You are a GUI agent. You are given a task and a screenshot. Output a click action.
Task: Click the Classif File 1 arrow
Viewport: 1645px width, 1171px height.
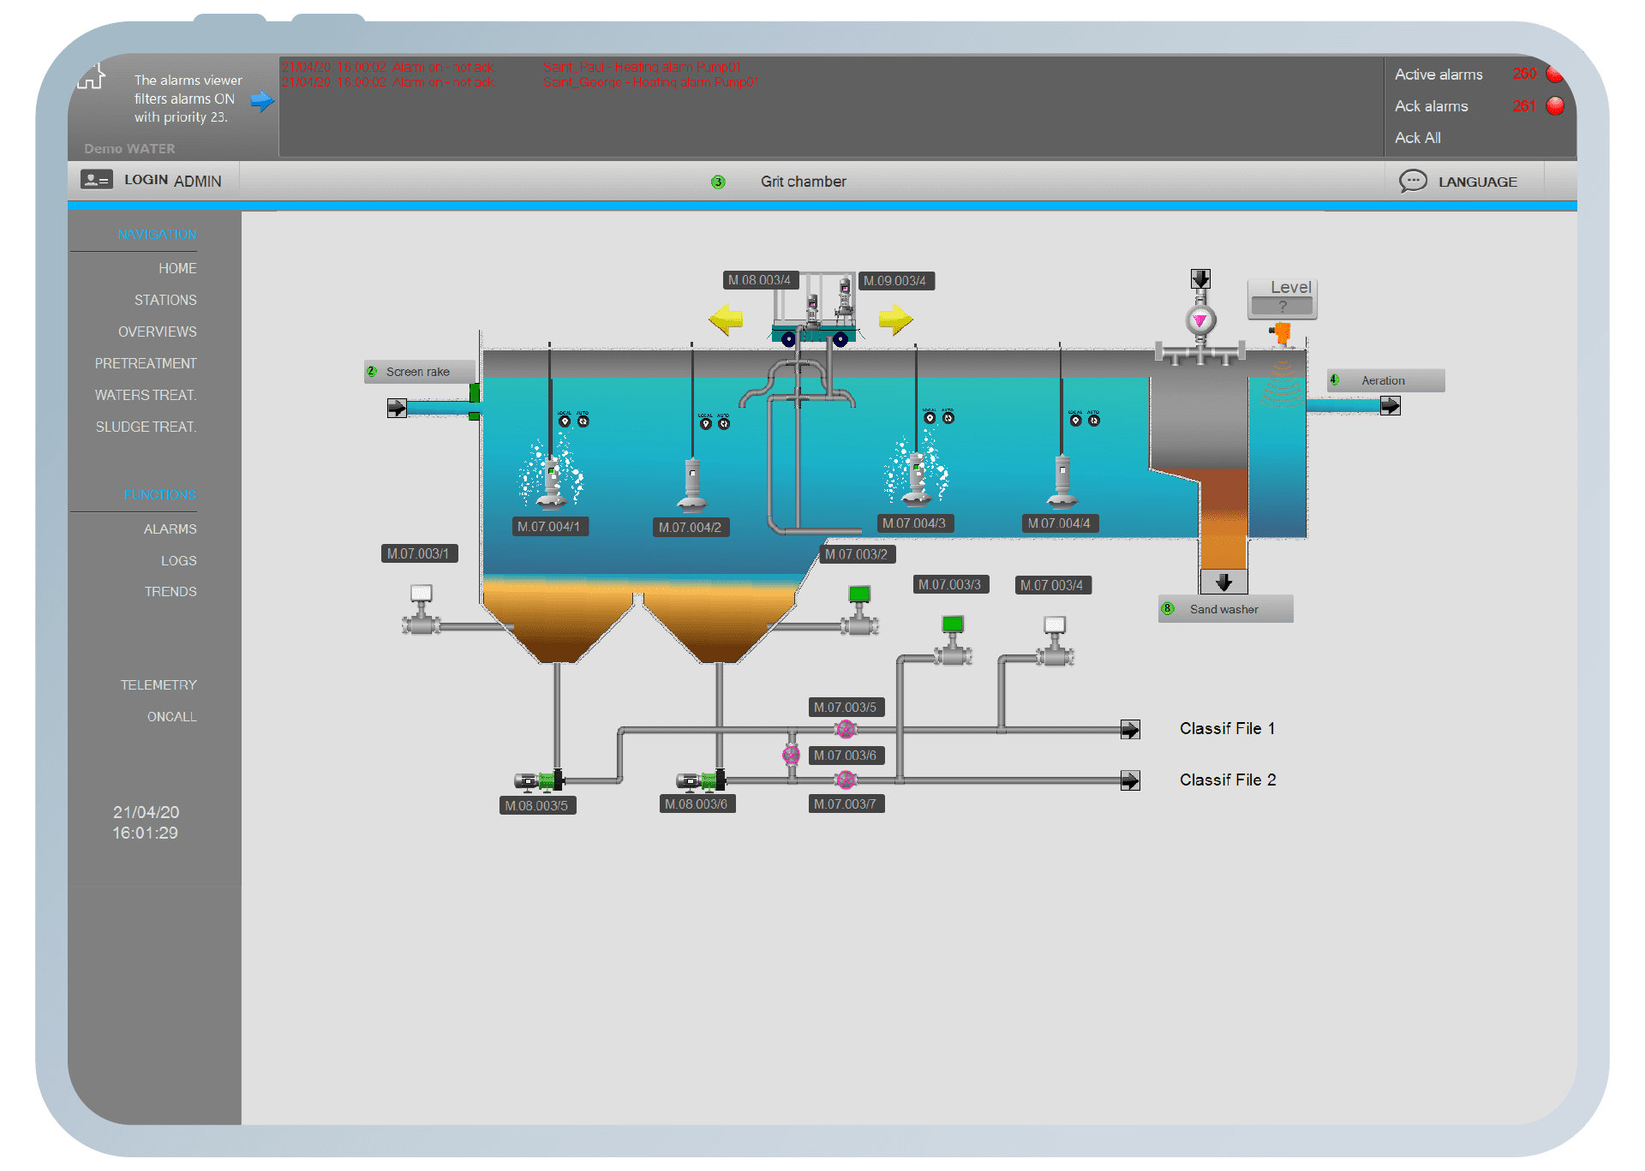pyautogui.click(x=1130, y=730)
